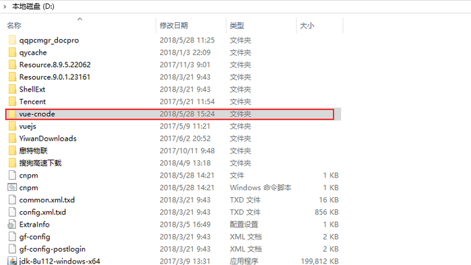
Task: Click the date 2018/3/5 16:49
Action: click(185, 225)
